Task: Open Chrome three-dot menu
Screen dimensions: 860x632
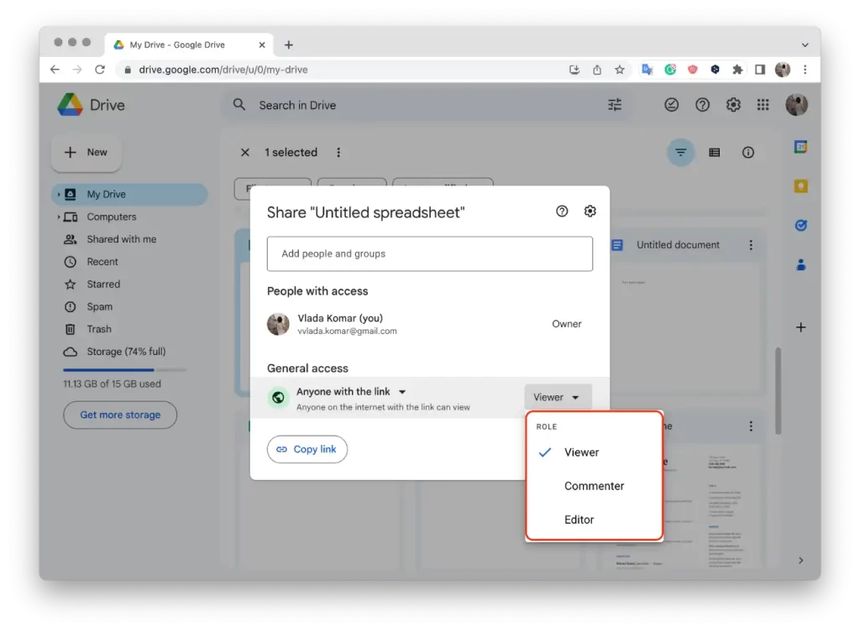Action: click(x=805, y=70)
